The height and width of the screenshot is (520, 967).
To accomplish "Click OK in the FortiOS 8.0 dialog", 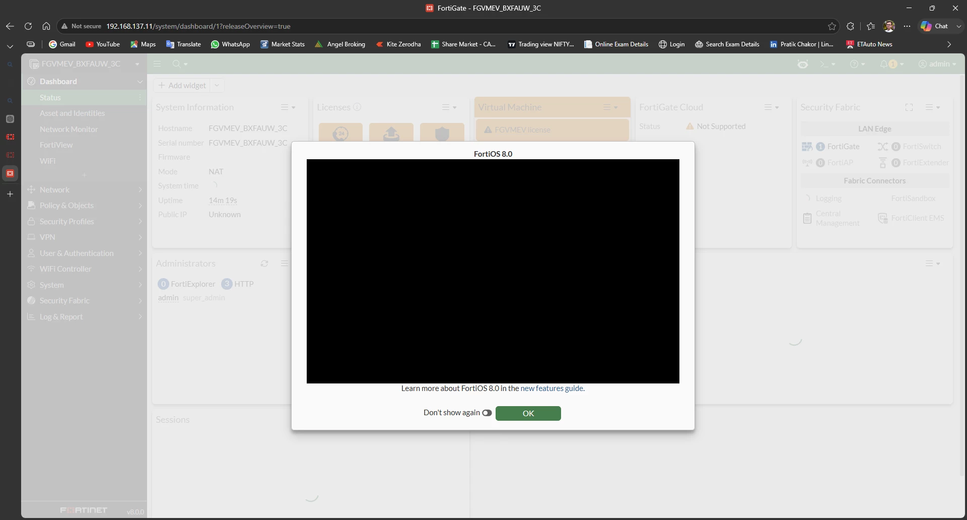I will point(528,413).
